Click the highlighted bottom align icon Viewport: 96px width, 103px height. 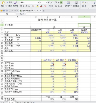tap(61, 2)
